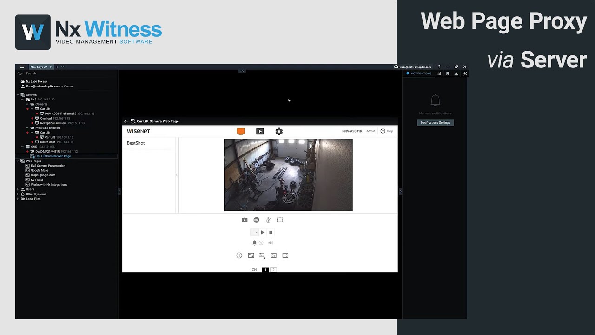Open the image adjustment sliders icon

coord(262,255)
